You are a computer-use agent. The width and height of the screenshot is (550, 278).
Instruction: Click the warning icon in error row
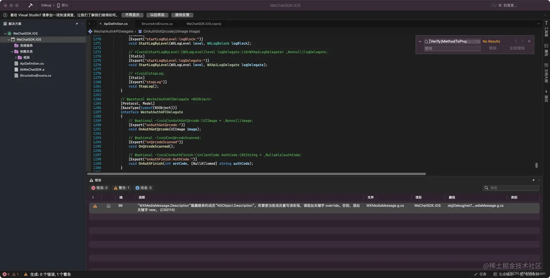point(95,206)
